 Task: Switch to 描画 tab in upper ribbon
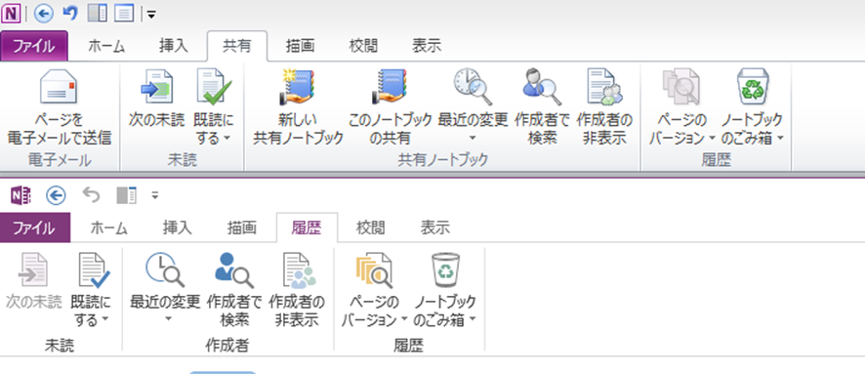tap(300, 46)
